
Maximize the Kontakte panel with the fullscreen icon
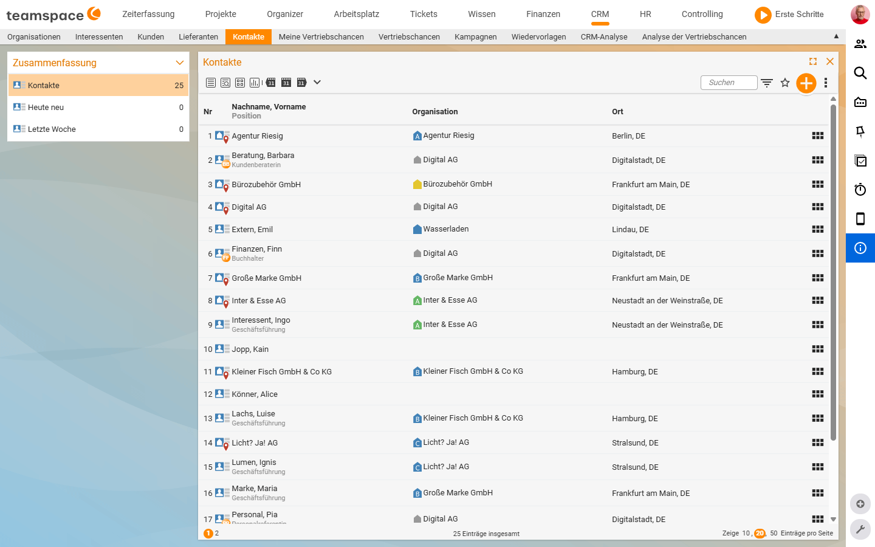point(813,61)
